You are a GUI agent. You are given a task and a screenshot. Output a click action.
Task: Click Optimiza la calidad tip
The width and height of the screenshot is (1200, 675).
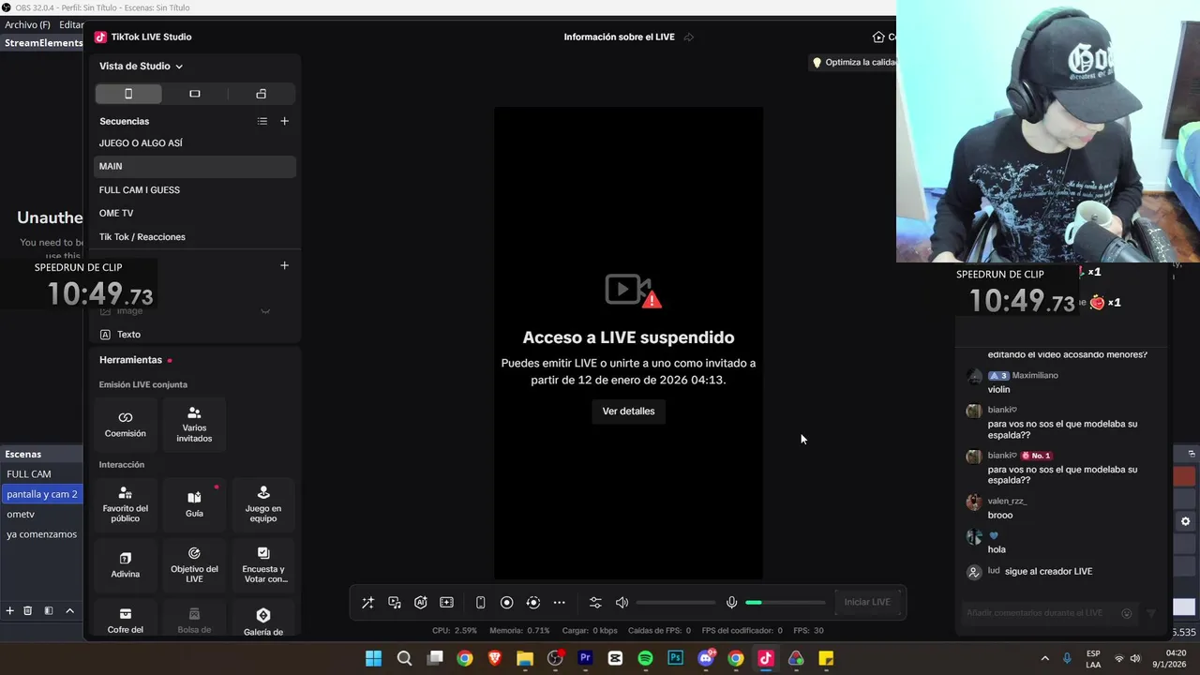[855, 62]
